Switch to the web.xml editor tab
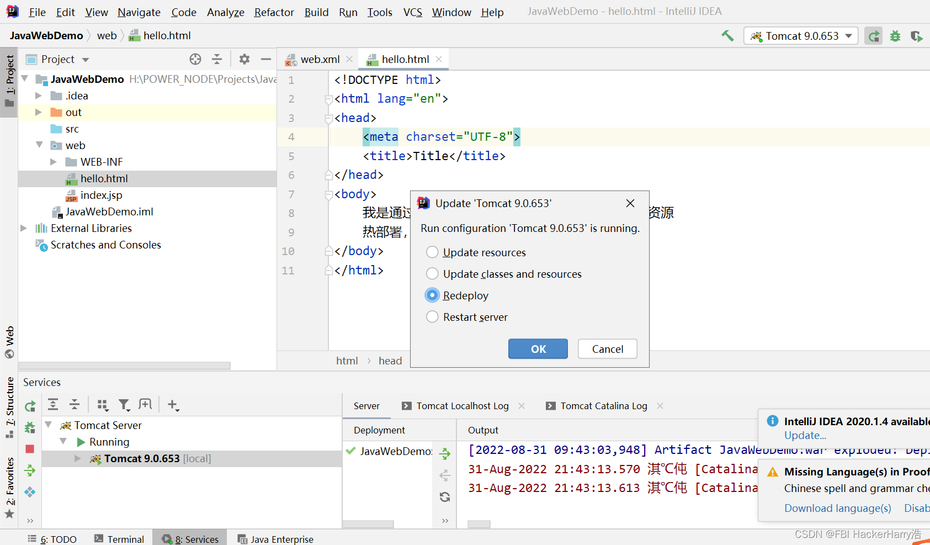This screenshot has height=545, width=930. pos(320,59)
